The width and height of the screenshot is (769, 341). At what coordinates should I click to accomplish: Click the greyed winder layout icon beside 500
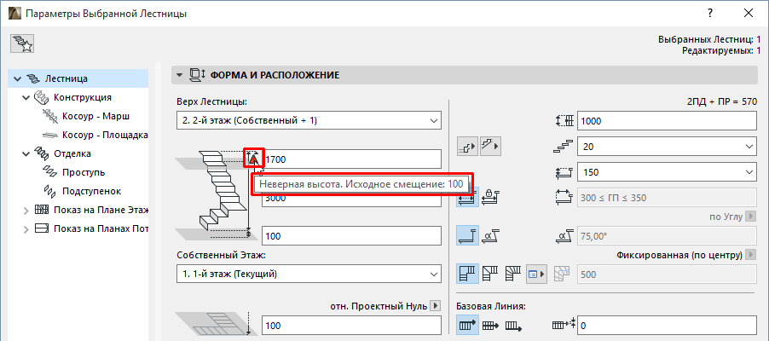pyautogui.click(x=563, y=275)
